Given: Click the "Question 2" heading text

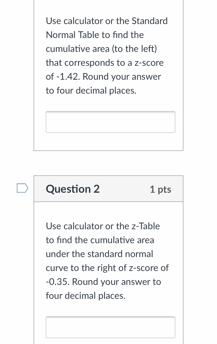Looking at the screenshot, I should (x=73, y=189).
